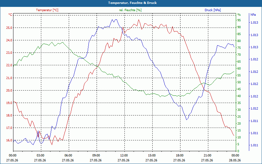Screen dimensions: 262x164
Task: Click the "85" humidity axis value
Action: [x=239, y=34]
